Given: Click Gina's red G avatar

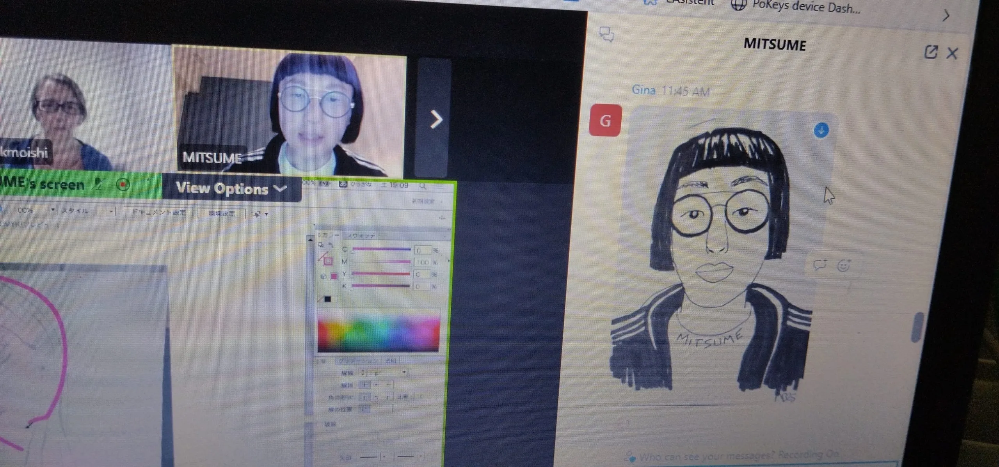Looking at the screenshot, I should click(x=605, y=121).
